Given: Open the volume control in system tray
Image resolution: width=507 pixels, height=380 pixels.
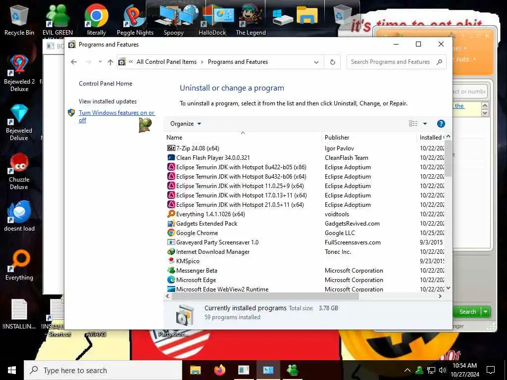Looking at the screenshot, I should [443, 370].
